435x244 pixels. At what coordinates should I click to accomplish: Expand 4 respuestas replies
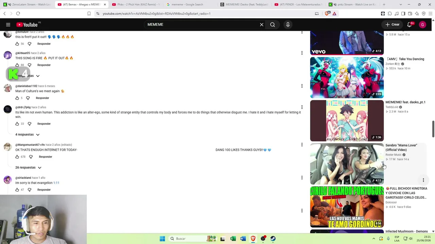tap(28, 135)
